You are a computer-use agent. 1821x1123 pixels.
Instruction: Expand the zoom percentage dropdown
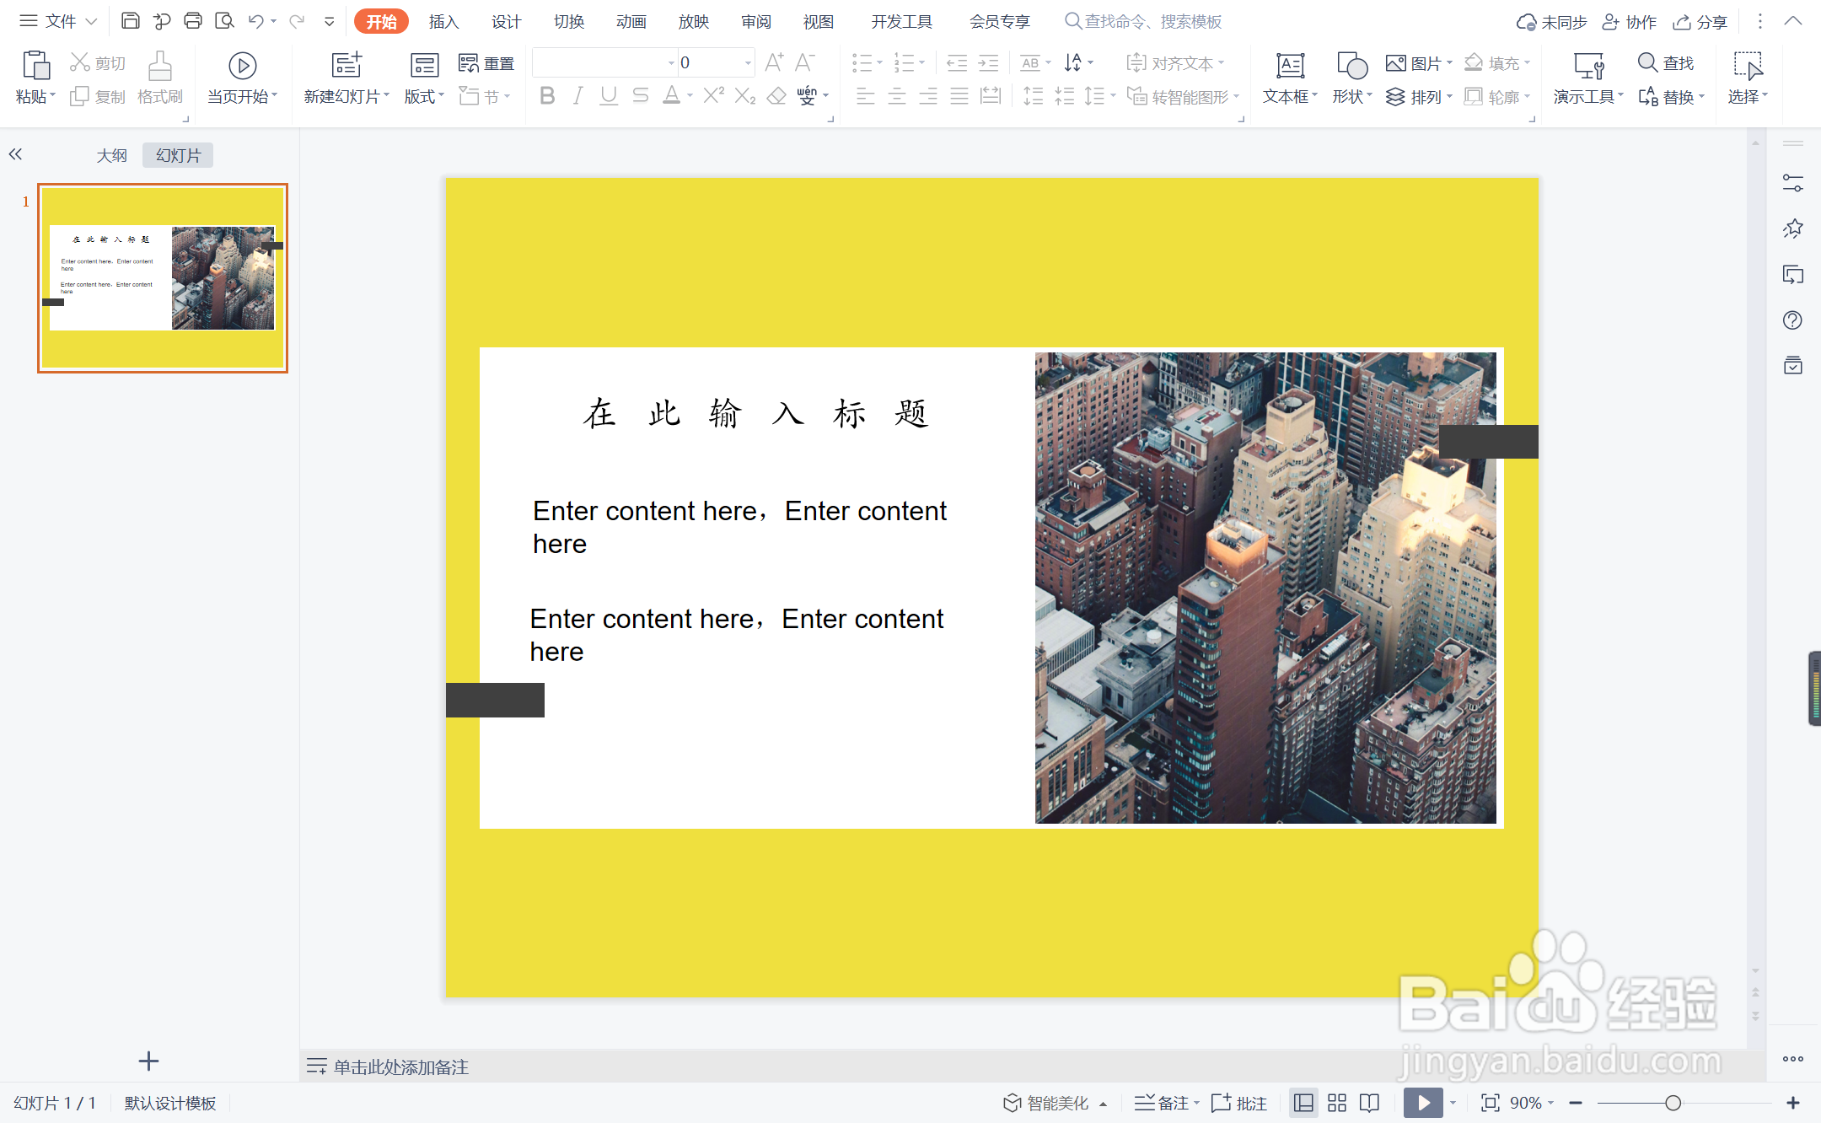tap(1551, 1103)
